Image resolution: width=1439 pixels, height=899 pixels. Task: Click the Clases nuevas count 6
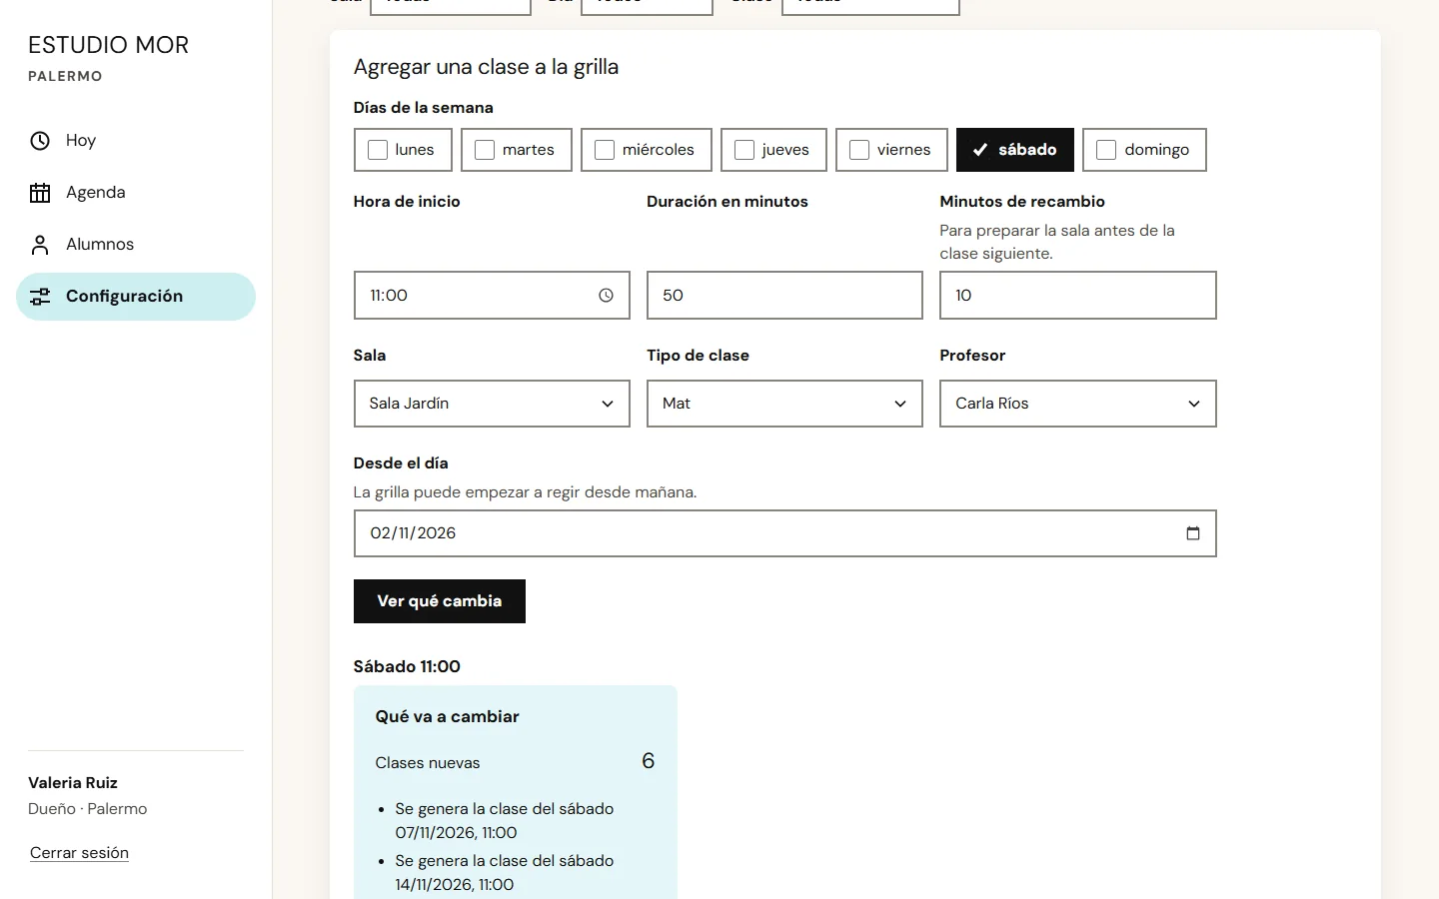pos(648,761)
